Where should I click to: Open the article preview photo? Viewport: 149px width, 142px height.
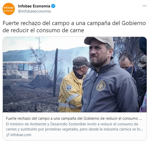(x=75, y=74)
